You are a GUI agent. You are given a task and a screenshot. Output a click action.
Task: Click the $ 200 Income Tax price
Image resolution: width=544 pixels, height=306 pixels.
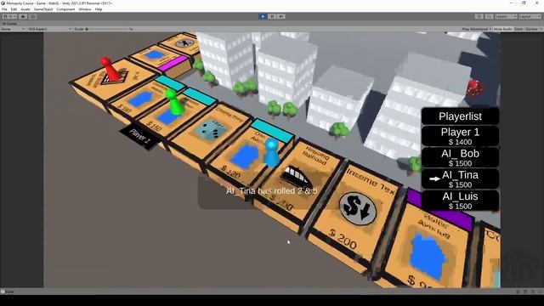click(x=343, y=239)
